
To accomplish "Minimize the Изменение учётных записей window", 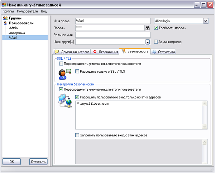I will point(197,5).
